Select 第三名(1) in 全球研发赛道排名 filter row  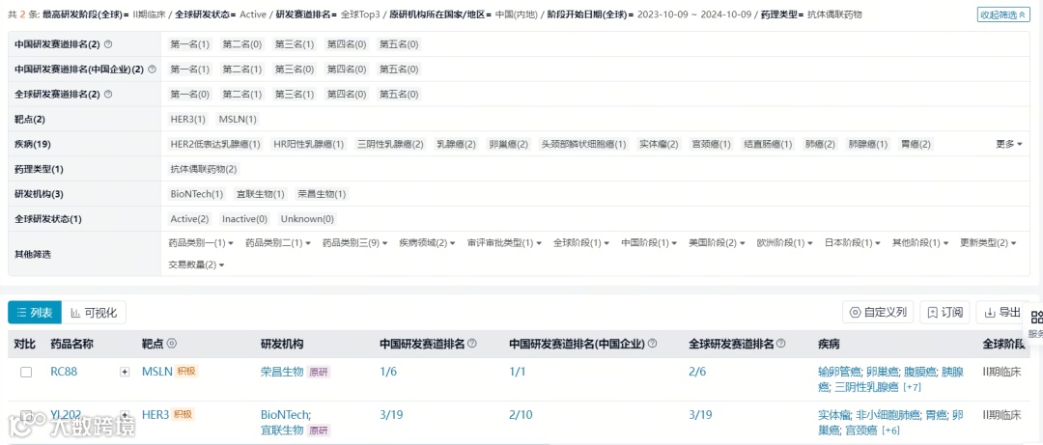295,95
